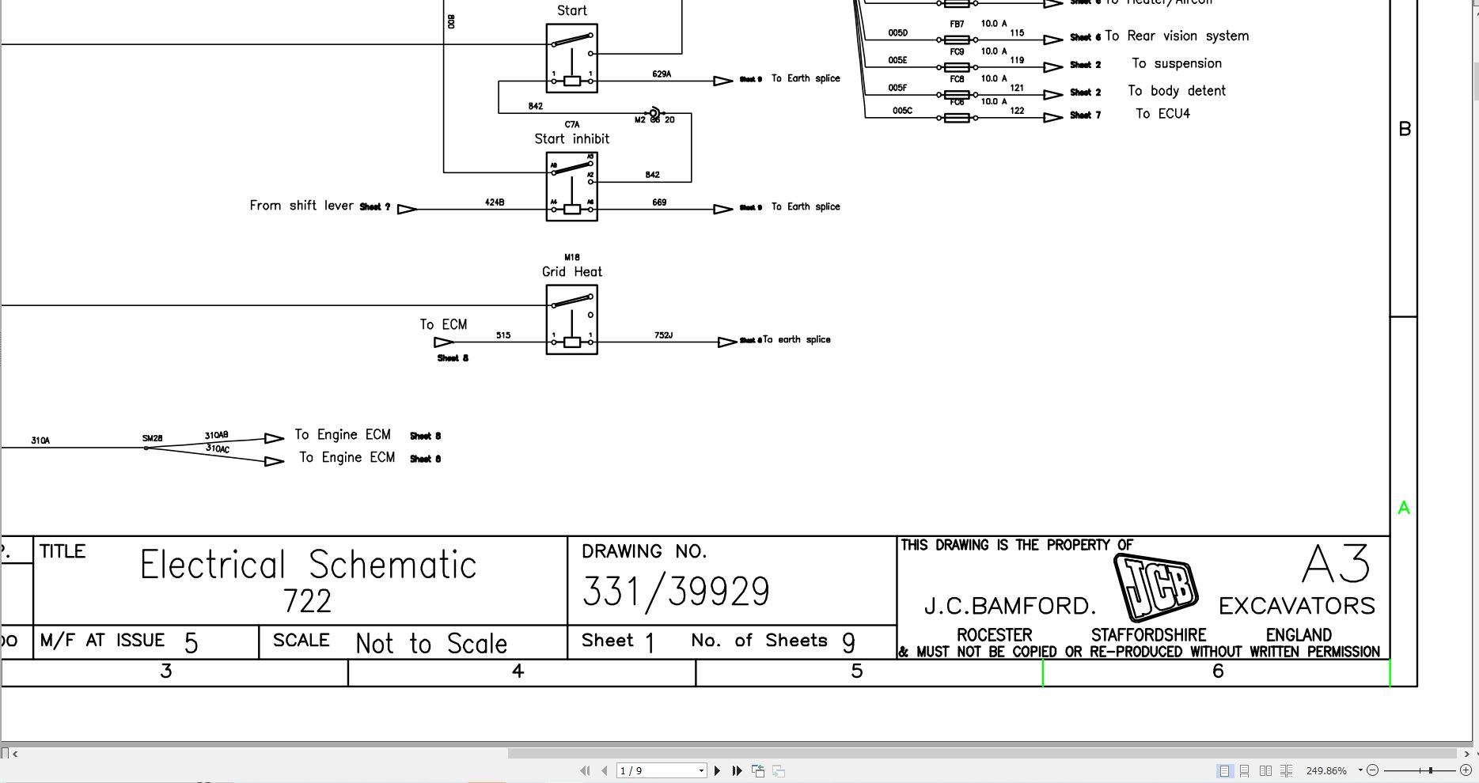Open the page number dropdown list

(x=701, y=770)
